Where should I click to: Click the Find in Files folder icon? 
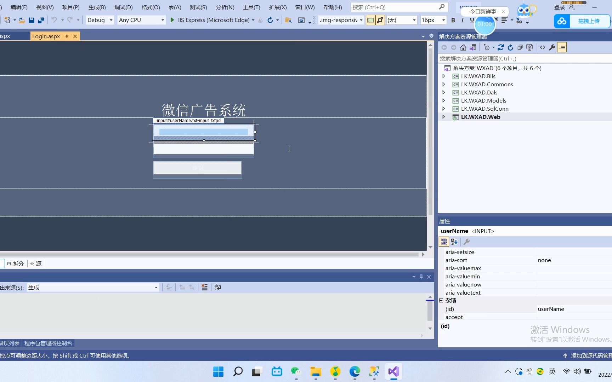click(x=288, y=20)
